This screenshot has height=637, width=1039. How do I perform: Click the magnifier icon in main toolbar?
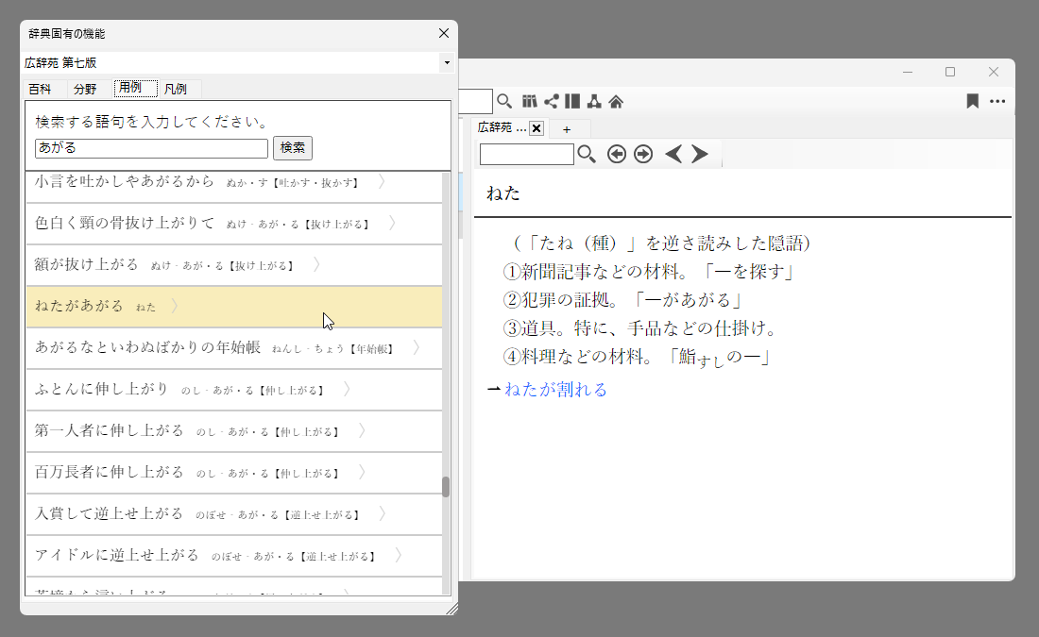504,101
